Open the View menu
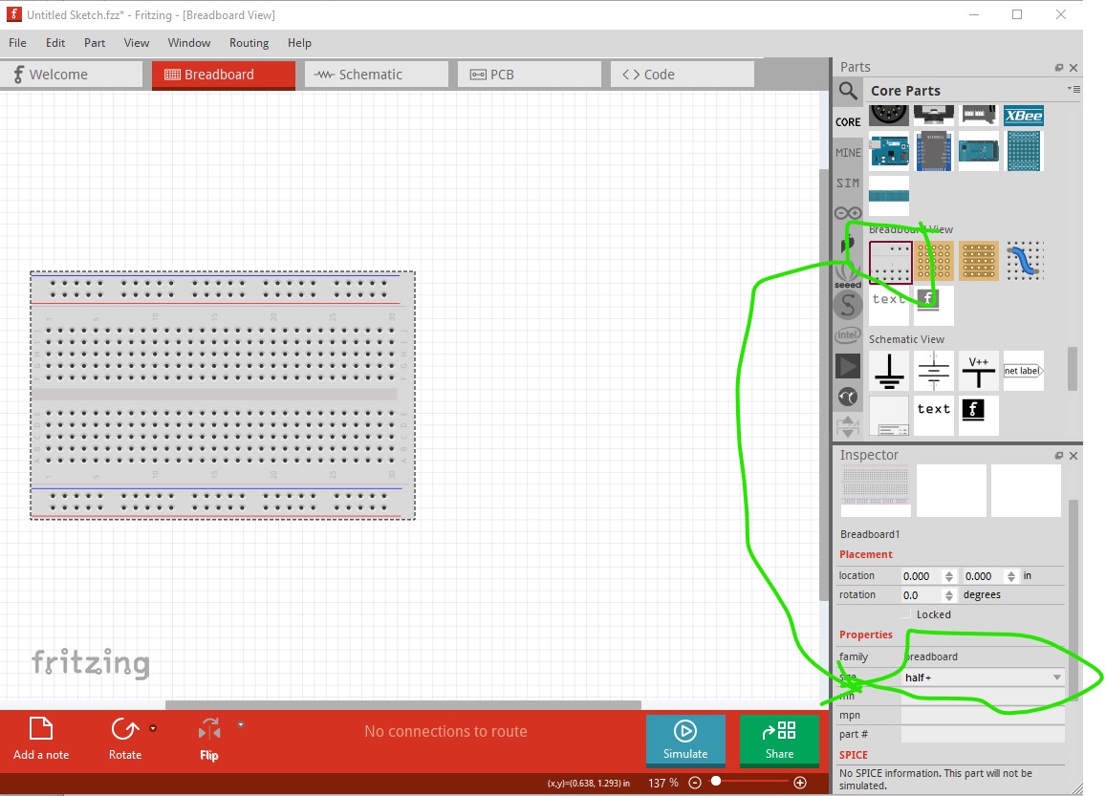This screenshot has height=796, width=1106. coord(136,43)
